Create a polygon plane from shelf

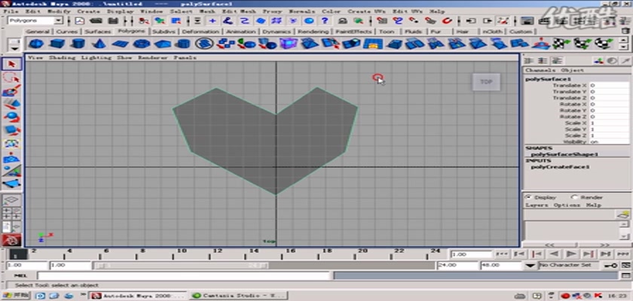(x=121, y=43)
